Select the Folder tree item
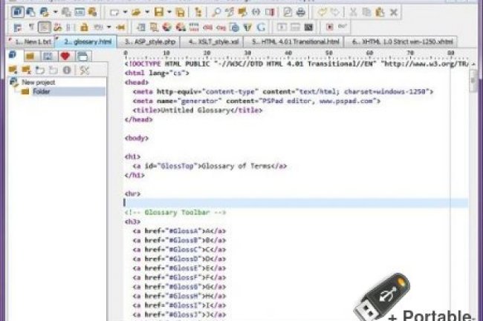Image resolution: width=483 pixels, height=321 pixels. (x=42, y=91)
